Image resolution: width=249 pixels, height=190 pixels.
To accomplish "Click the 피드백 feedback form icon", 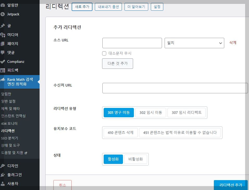I will point(3,70).
